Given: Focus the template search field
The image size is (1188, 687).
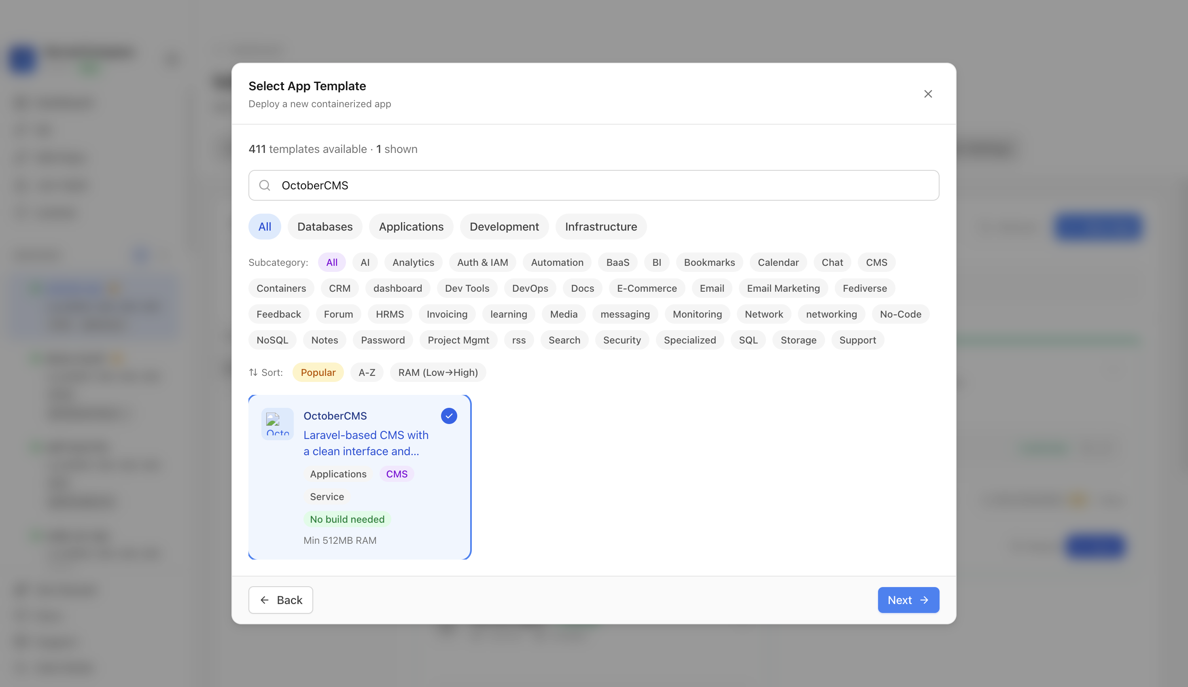Looking at the screenshot, I should [x=594, y=185].
